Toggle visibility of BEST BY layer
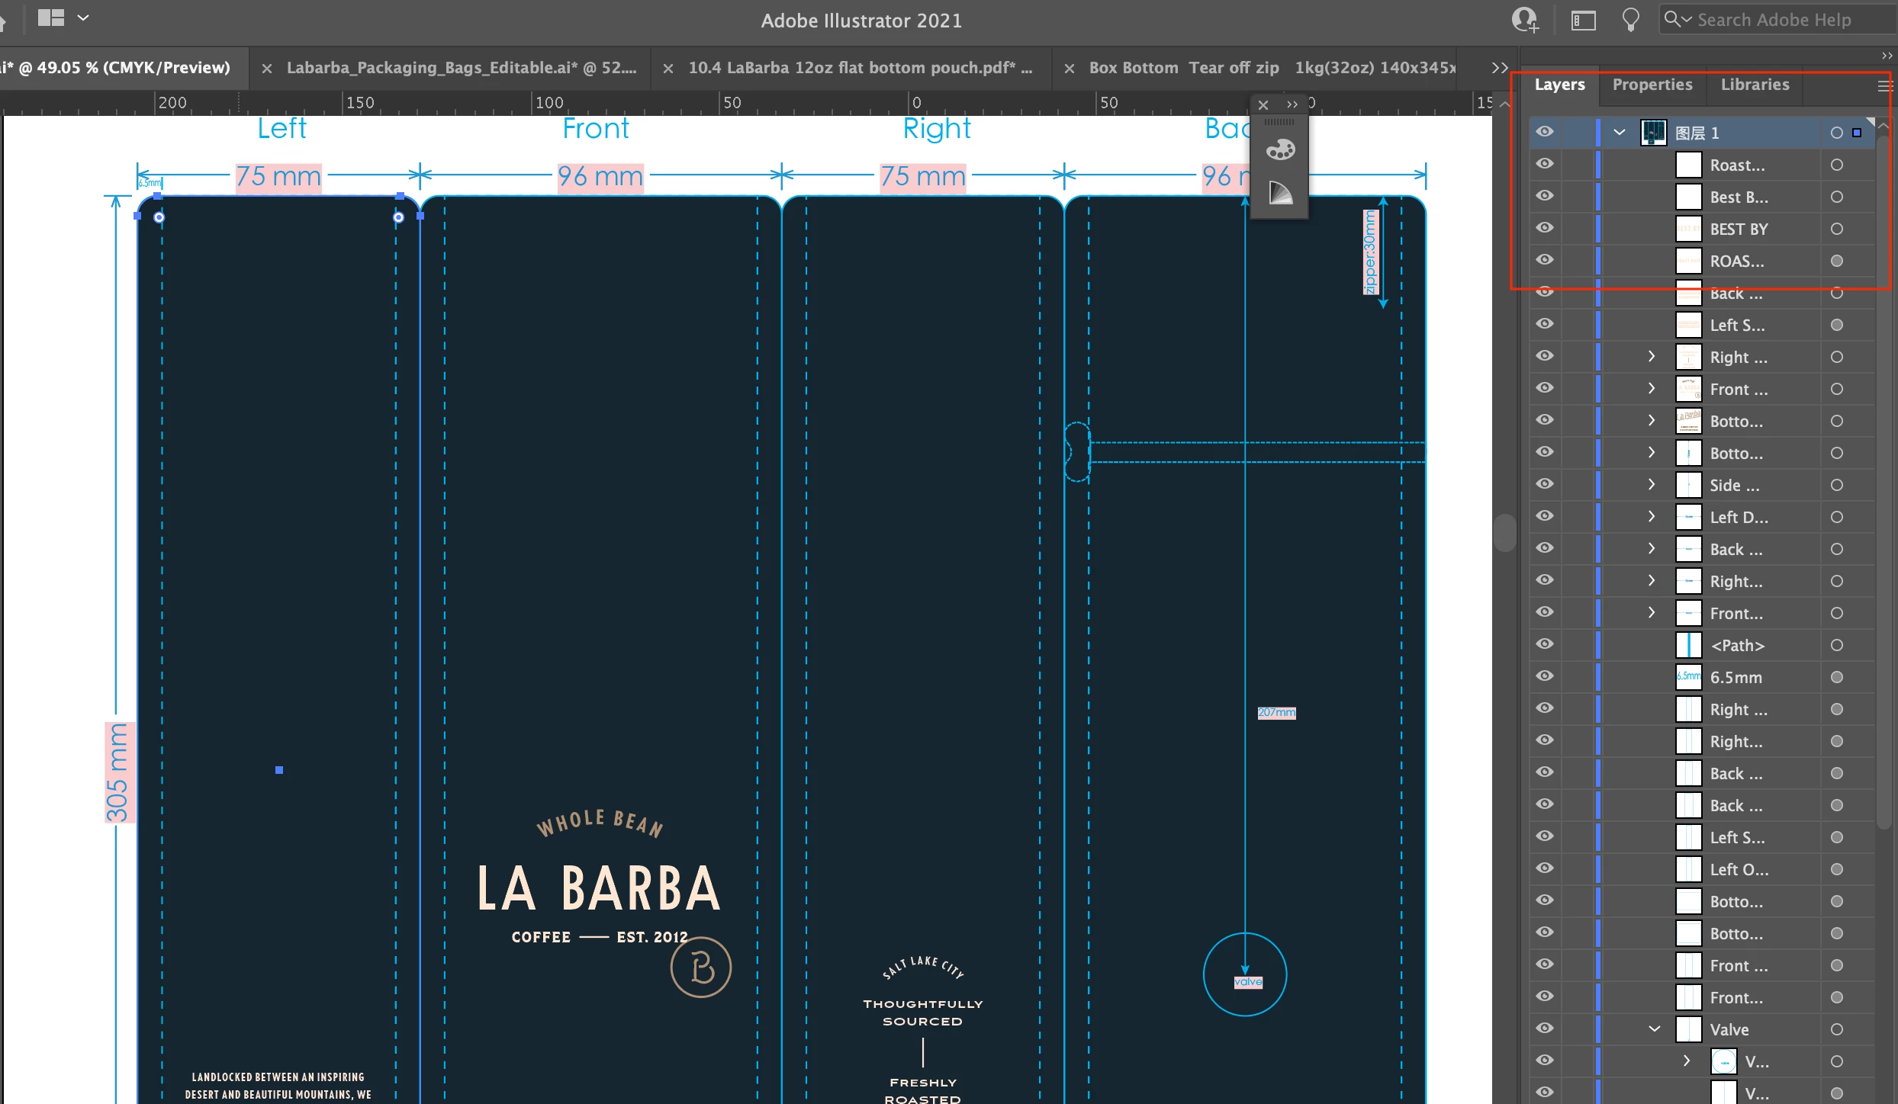 point(1544,228)
